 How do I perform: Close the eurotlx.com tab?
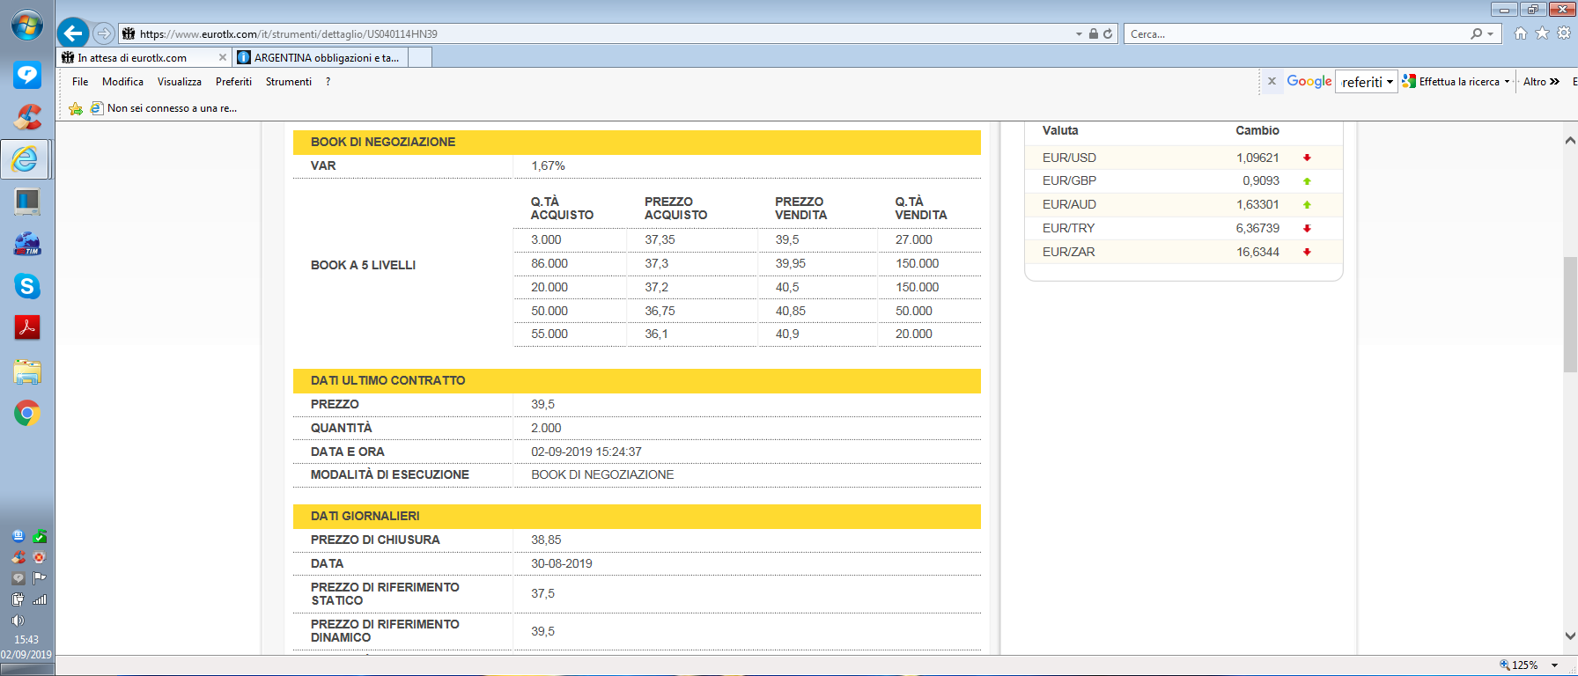(222, 57)
